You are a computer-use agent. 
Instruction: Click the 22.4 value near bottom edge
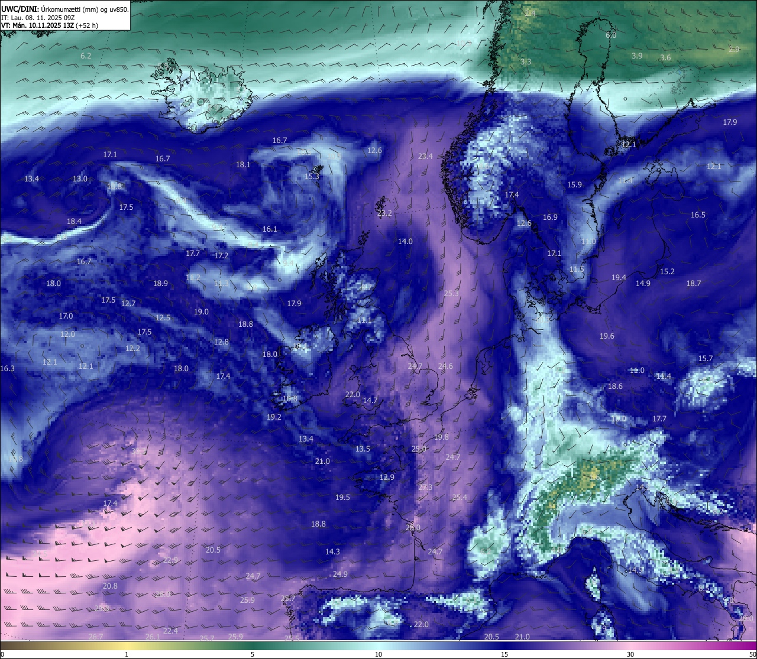pyautogui.click(x=170, y=631)
